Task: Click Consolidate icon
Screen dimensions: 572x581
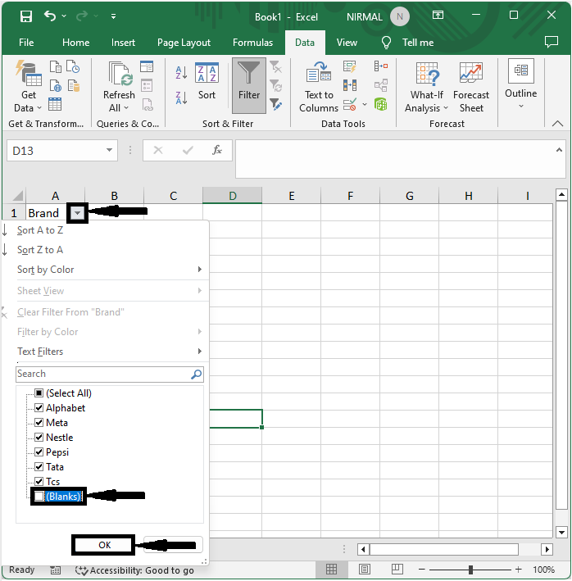Action: (381, 66)
